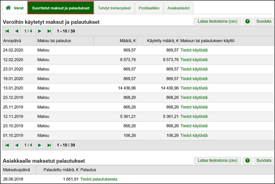Click Maksu cell in 01.10.2019 row
Viewport: 275px width, 184px height.
pyautogui.click(x=43, y=135)
